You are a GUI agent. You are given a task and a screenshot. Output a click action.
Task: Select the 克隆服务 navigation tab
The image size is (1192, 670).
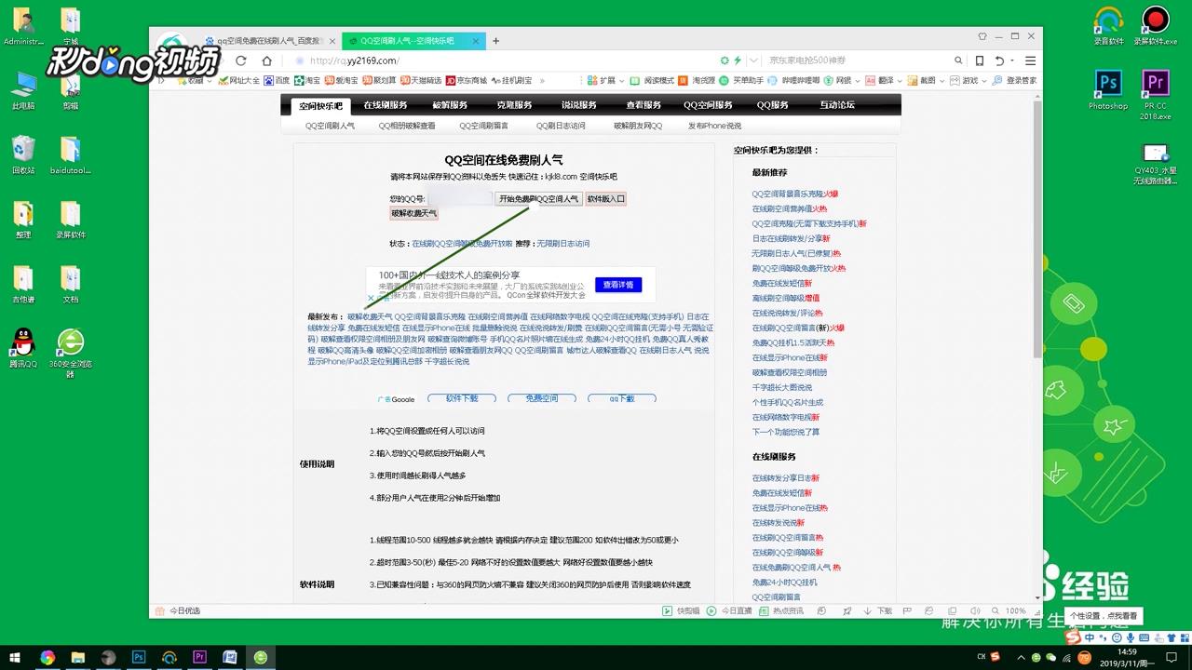tap(514, 105)
